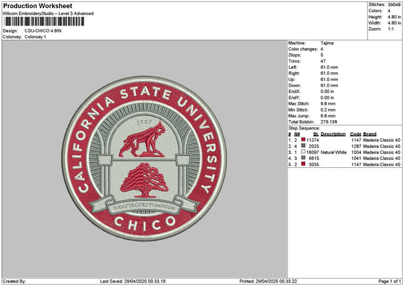Click the 'Description' column header
Image resolution: width=404 pixels, height=286 pixels.
pyautogui.click(x=333, y=134)
